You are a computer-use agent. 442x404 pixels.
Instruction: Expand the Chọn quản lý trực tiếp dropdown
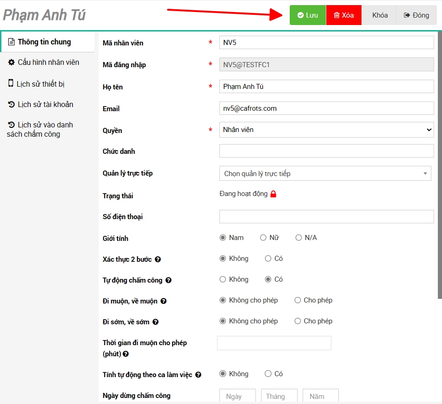(325, 173)
